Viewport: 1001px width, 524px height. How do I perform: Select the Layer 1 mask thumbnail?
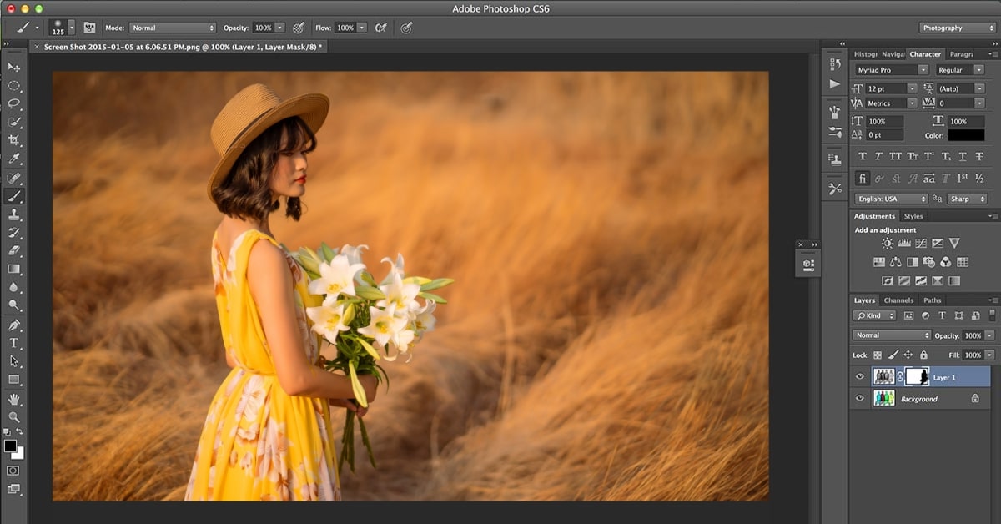(917, 377)
